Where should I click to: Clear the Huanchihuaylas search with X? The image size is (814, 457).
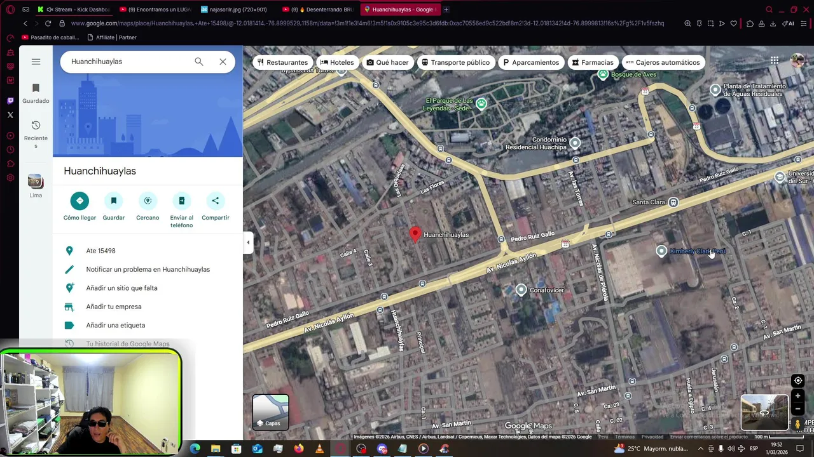[x=223, y=62]
